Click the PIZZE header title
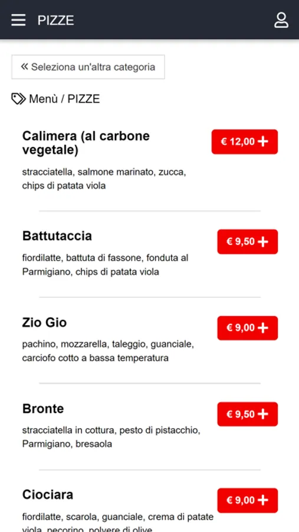Image resolution: width=299 pixels, height=532 pixels. [55, 20]
